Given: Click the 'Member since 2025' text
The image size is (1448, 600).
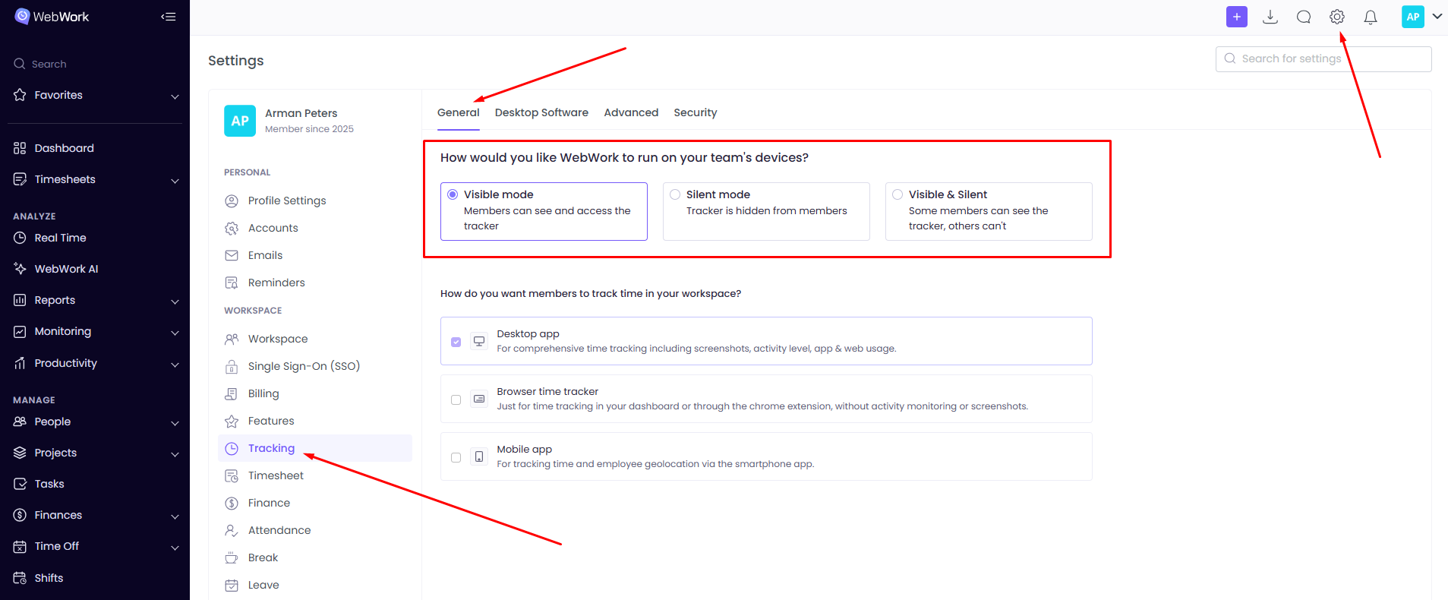Looking at the screenshot, I should click(x=309, y=129).
